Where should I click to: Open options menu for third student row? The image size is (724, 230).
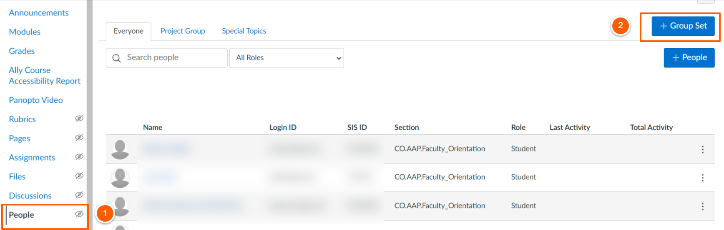coord(703,206)
